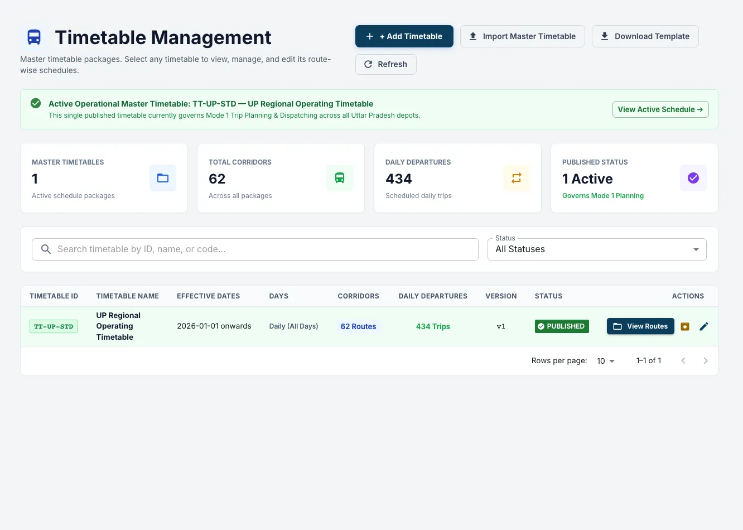The width and height of the screenshot is (743, 530).
Task: Click the green check icon in active timetable banner
Action: 36,103
